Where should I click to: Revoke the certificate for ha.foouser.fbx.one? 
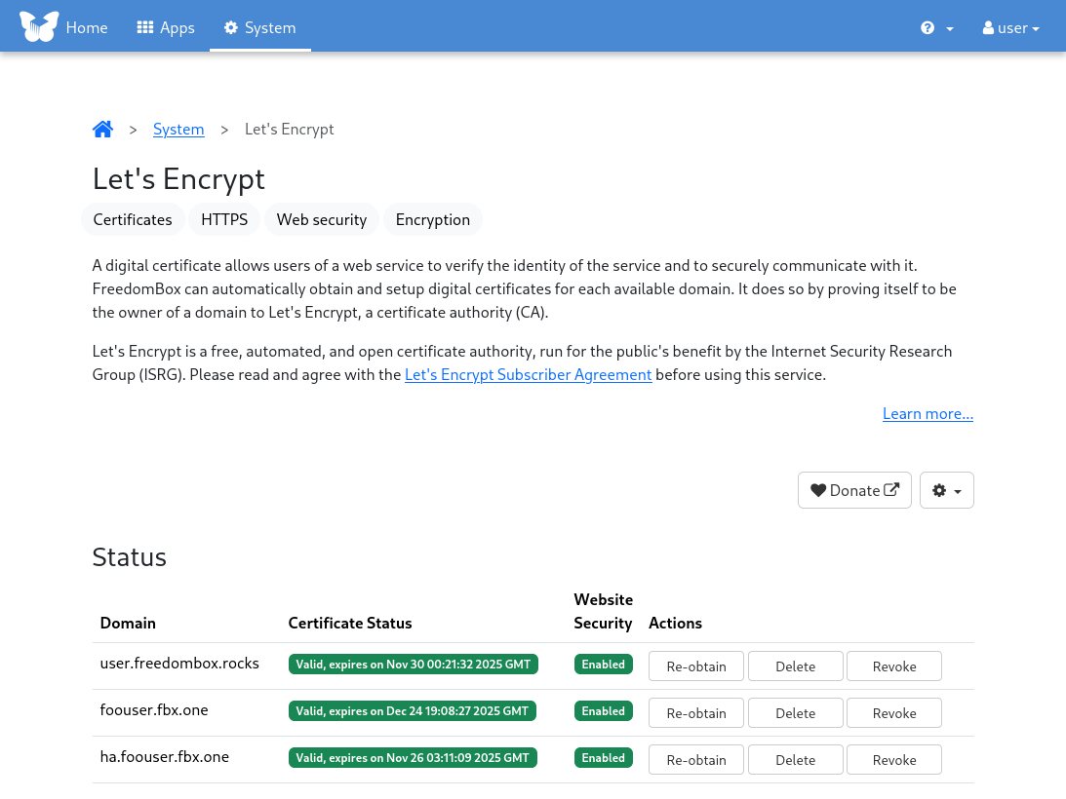pyautogui.click(x=893, y=759)
